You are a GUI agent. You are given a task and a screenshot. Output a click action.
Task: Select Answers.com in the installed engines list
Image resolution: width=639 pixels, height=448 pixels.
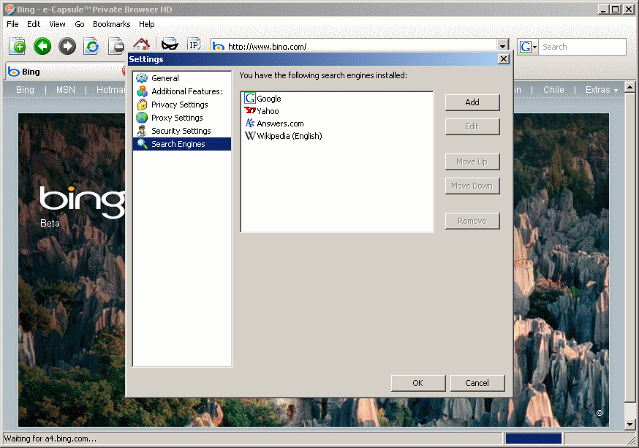coord(280,124)
